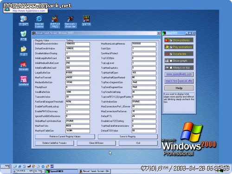
Task: Uncheck the Accelerate checkbox
Action: click(171, 54)
